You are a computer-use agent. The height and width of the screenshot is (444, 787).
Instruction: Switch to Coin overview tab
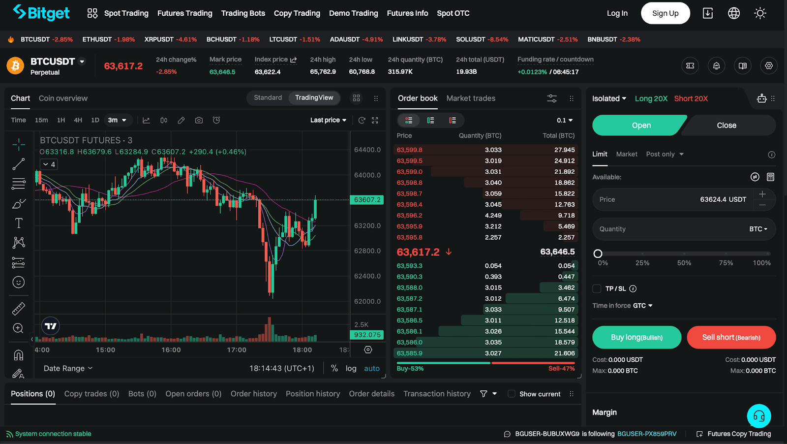[63, 98]
